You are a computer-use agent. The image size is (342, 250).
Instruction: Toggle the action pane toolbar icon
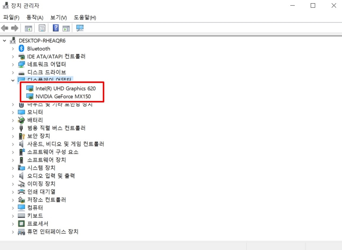pyautogui.click(x=66, y=28)
